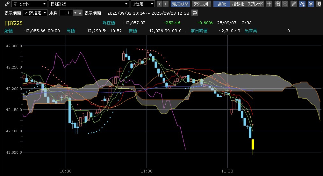Viewport: 323px width, 176px height.
Task: Click the high price 42,293.54
Action: coord(97,31)
